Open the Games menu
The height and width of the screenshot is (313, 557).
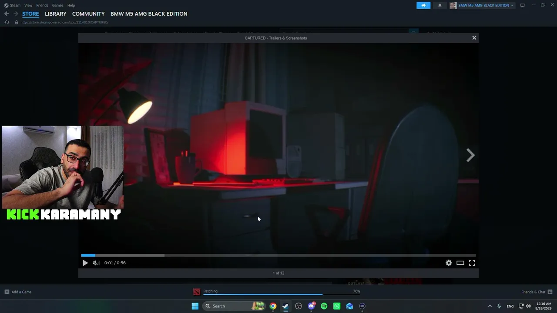point(57,5)
